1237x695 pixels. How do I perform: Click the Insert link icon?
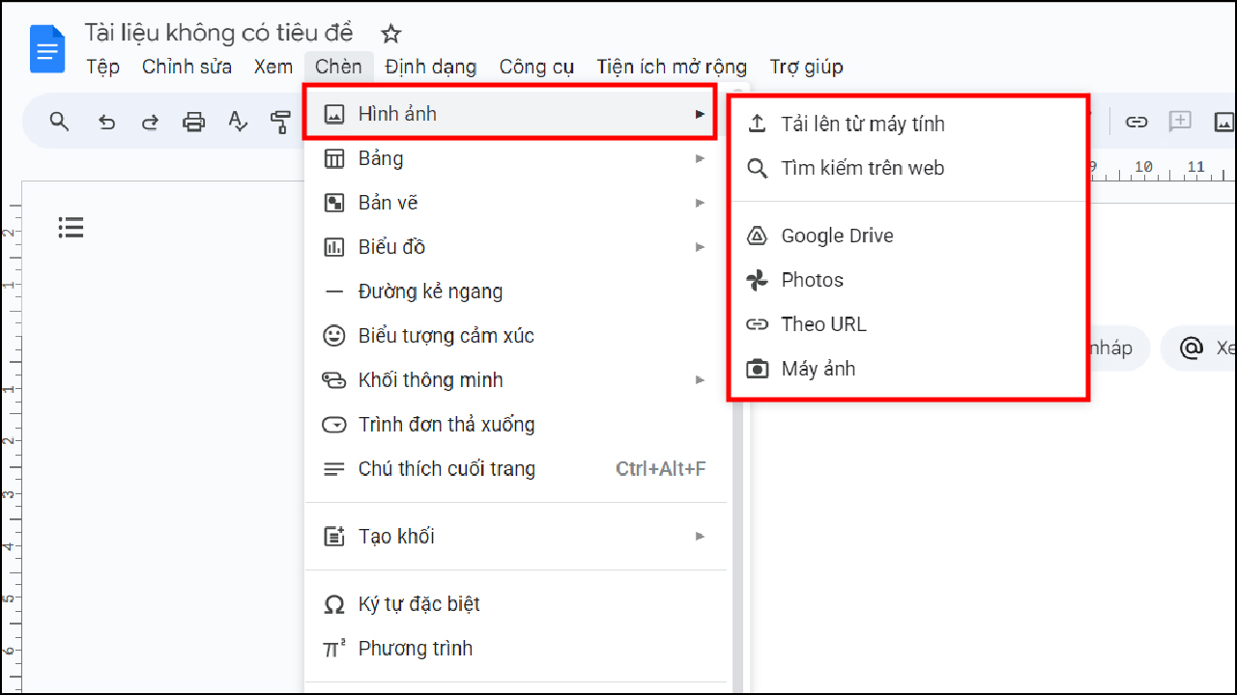tap(1136, 122)
